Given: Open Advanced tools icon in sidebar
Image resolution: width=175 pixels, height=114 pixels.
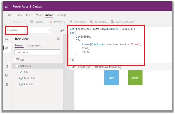Looking at the screenshot, I should point(7,85).
